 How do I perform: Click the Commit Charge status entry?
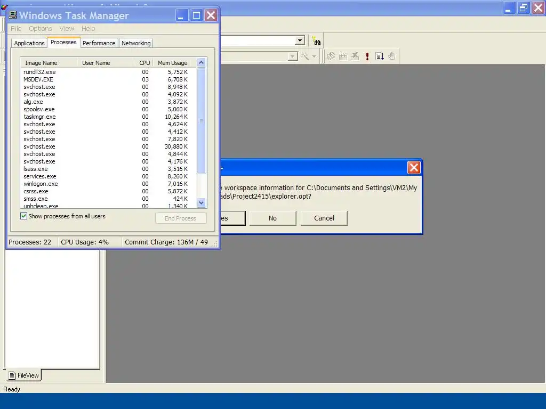tap(166, 242)
